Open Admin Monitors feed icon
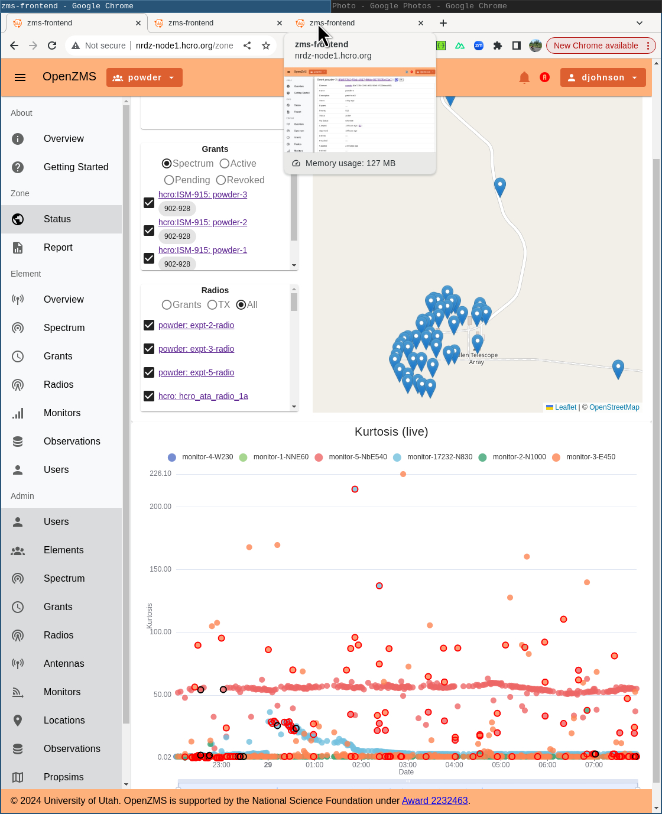 point(18,692)
